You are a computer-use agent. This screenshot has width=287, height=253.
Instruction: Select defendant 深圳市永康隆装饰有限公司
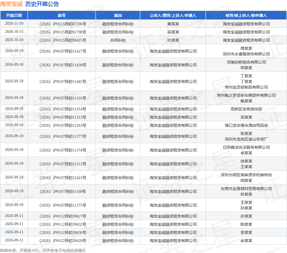(x=246, y=54)
